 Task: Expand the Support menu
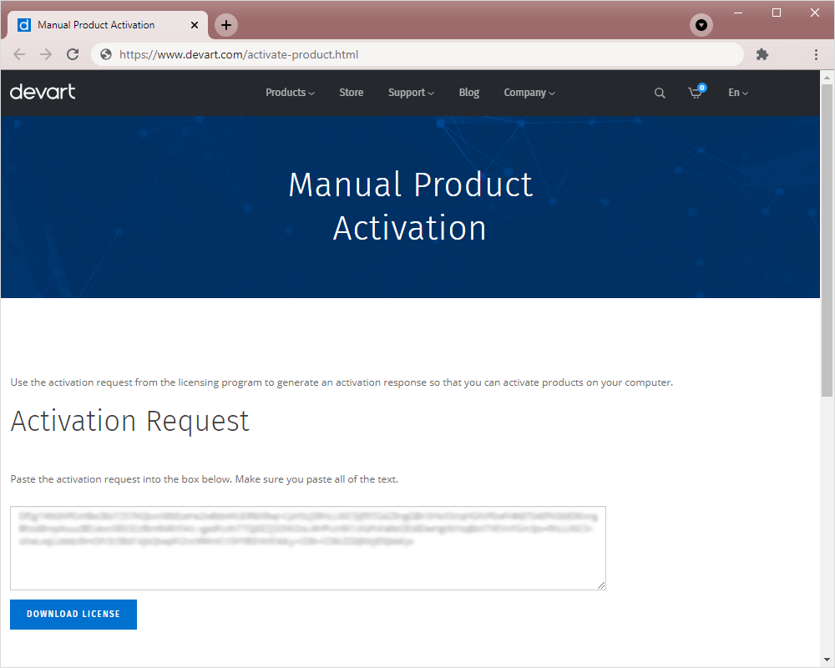click(x=411, y=93)
